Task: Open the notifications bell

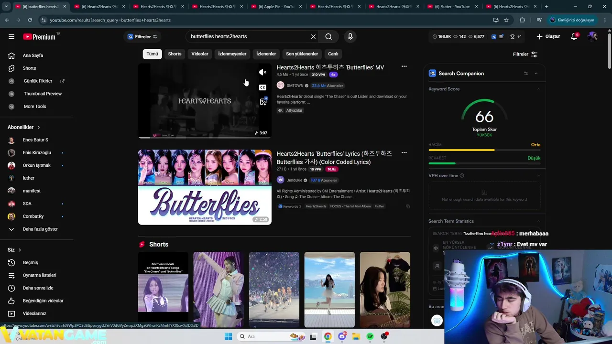Action: point(574,37)
